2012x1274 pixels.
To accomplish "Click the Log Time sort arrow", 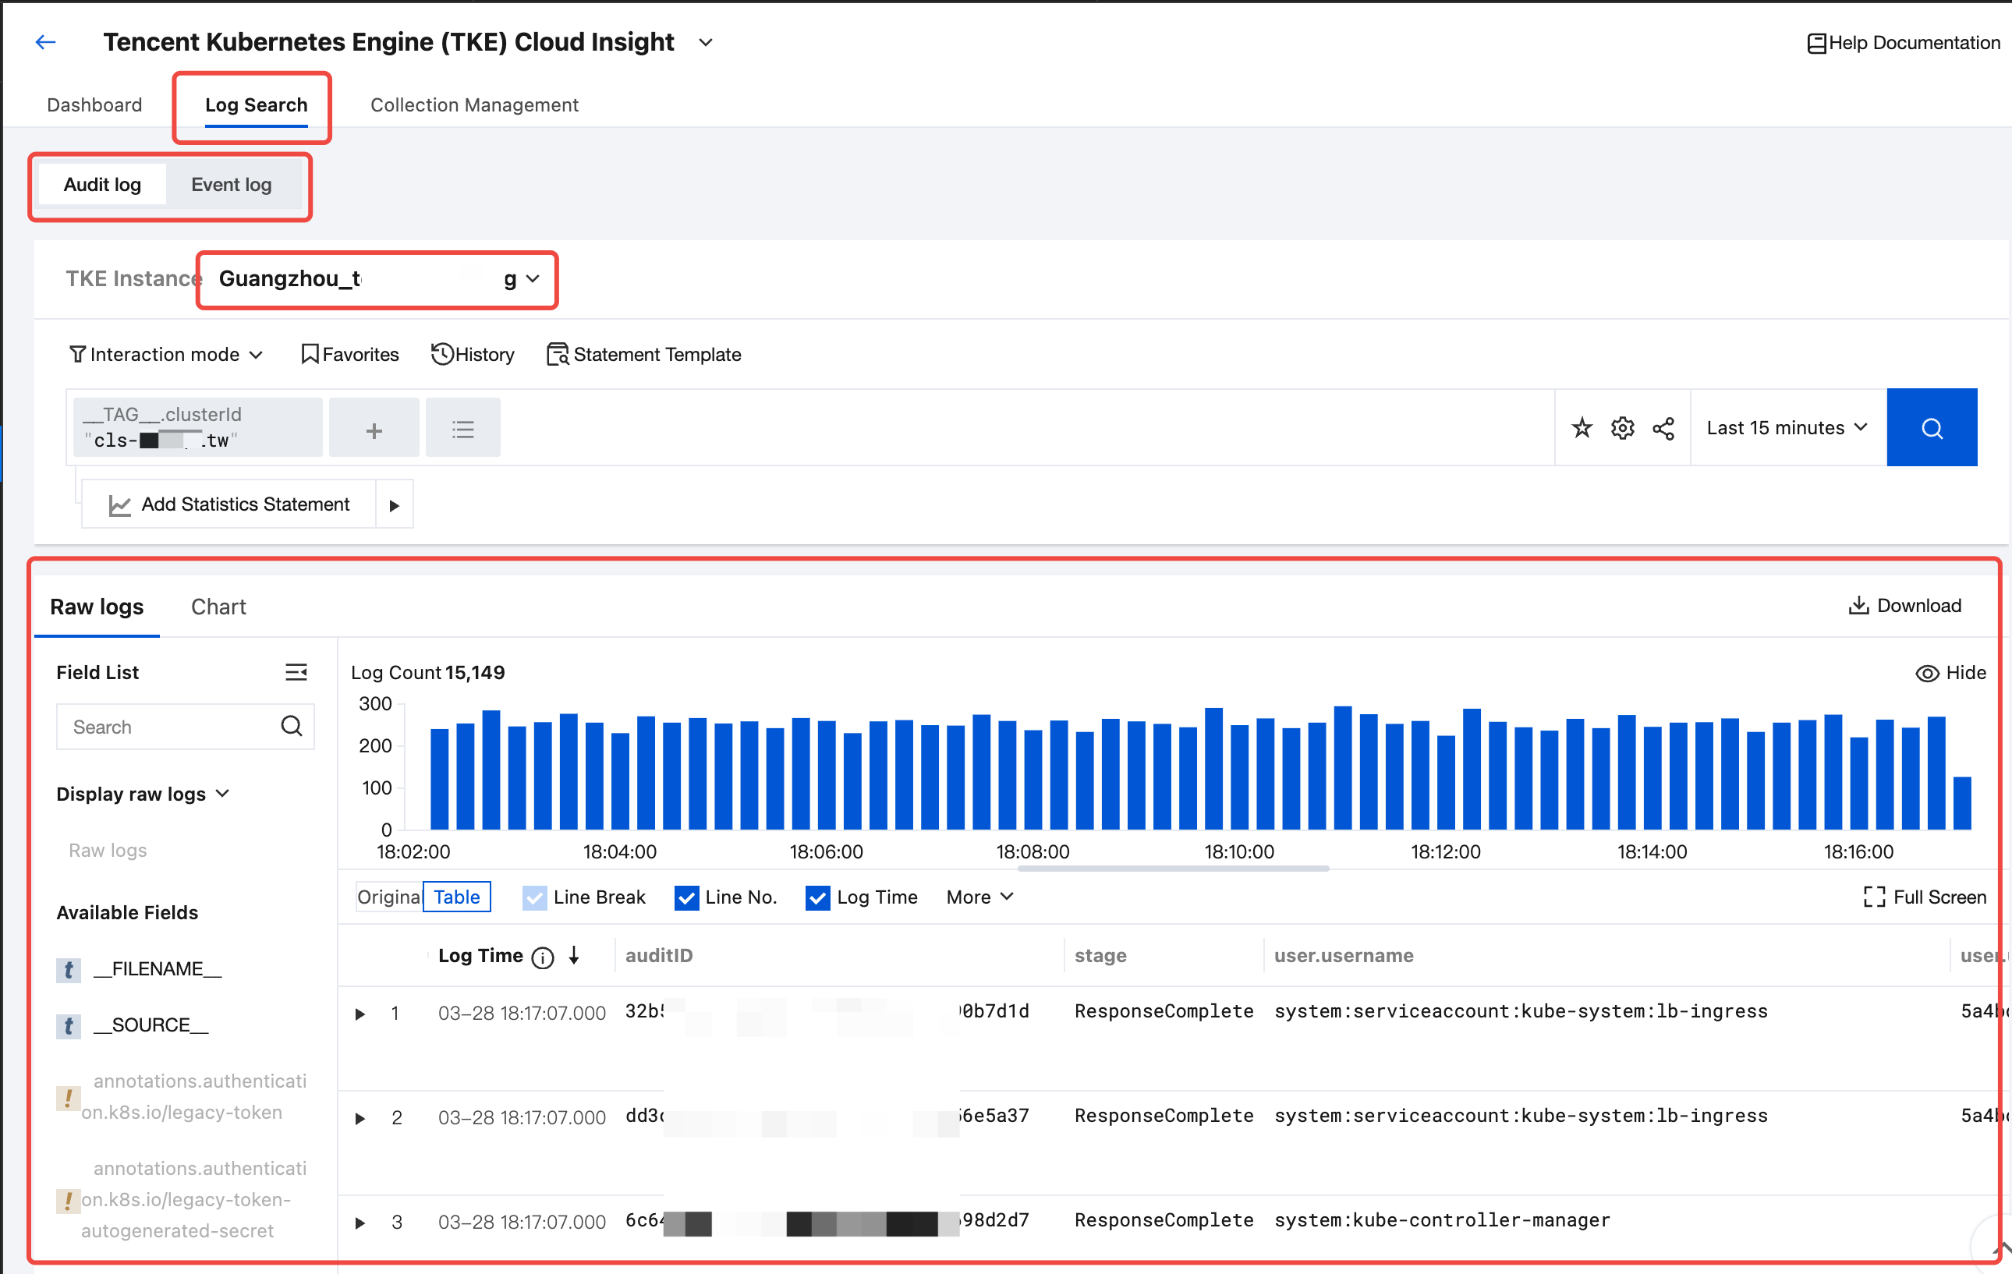I will (574, 955).
